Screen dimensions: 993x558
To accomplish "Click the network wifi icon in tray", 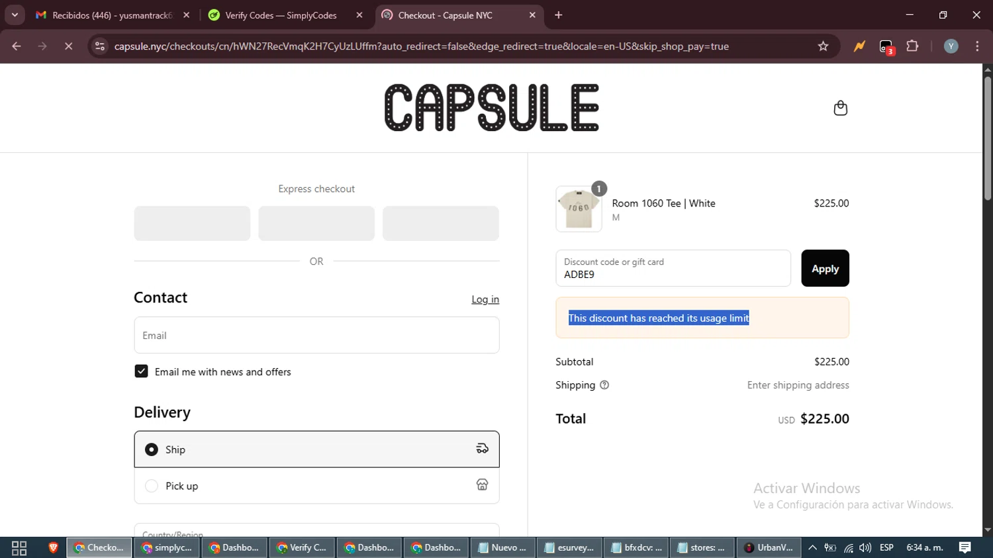I will click(848, 547).
